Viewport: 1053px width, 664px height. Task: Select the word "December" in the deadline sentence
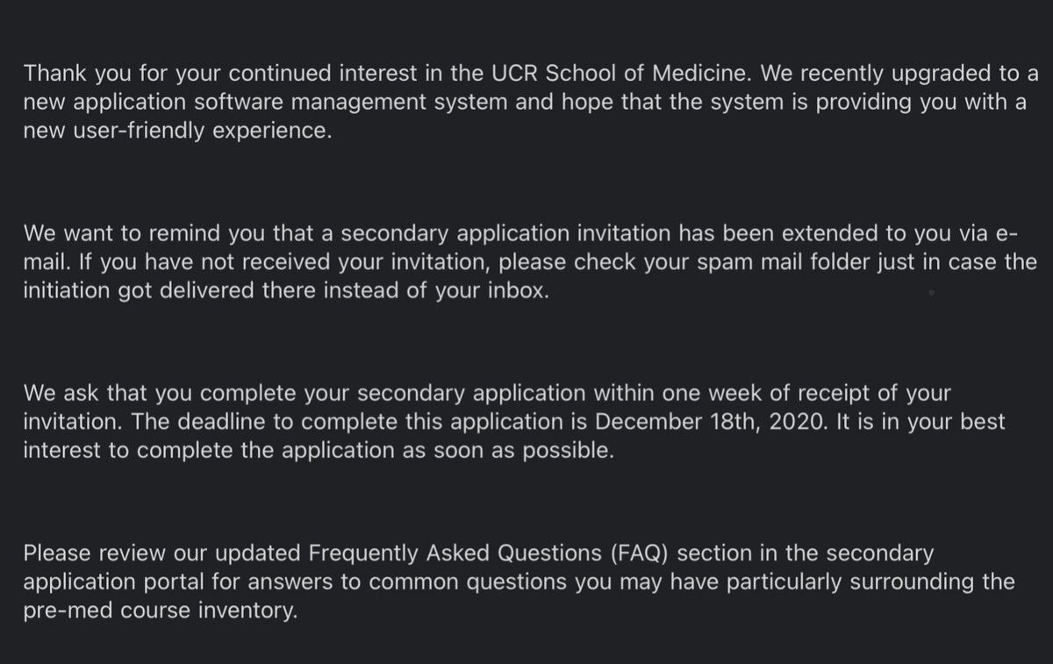pyautogui.click(x=648, y=422)
